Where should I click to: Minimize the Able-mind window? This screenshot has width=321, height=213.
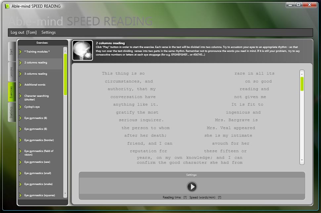coord(290,5)
